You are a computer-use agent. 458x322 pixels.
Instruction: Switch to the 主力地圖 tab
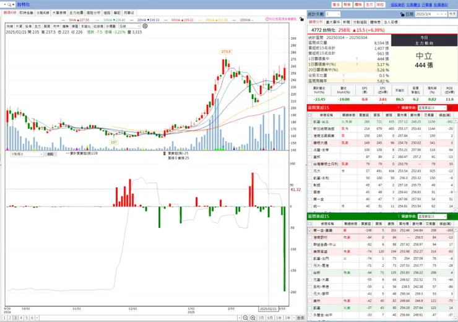(76, 13)
